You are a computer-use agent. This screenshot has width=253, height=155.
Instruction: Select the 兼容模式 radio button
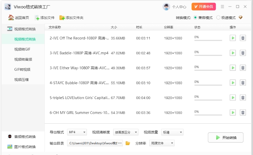195,18
